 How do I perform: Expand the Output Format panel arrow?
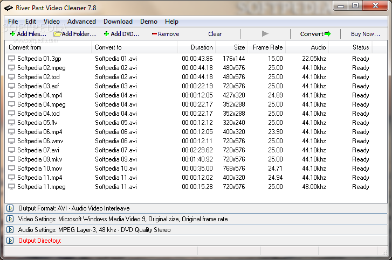click(x=10, y=208)
